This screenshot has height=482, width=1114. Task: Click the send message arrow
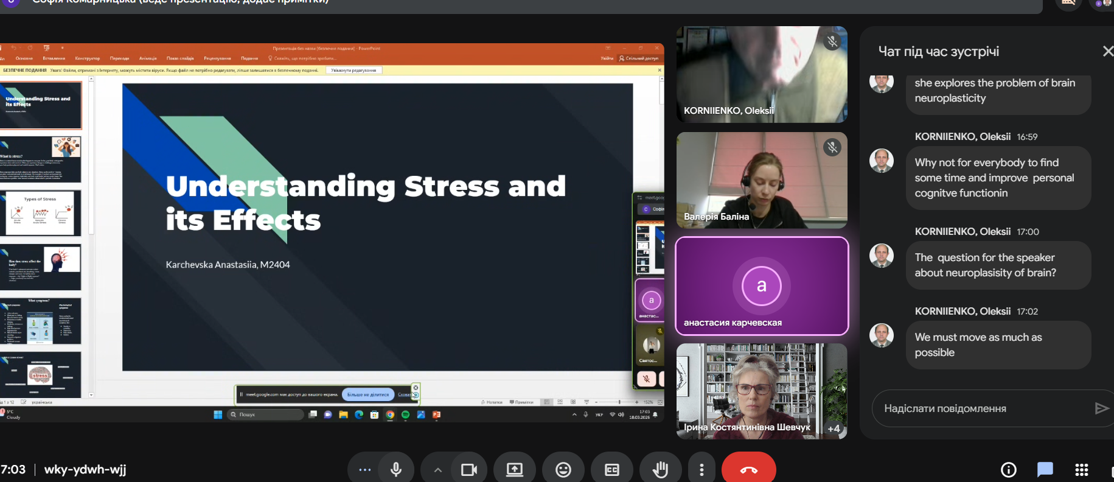click(x=1101, y=408)
